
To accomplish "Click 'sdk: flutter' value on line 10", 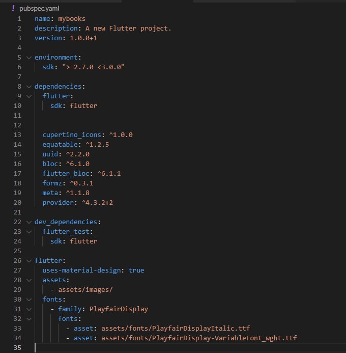I will [83, 106].
